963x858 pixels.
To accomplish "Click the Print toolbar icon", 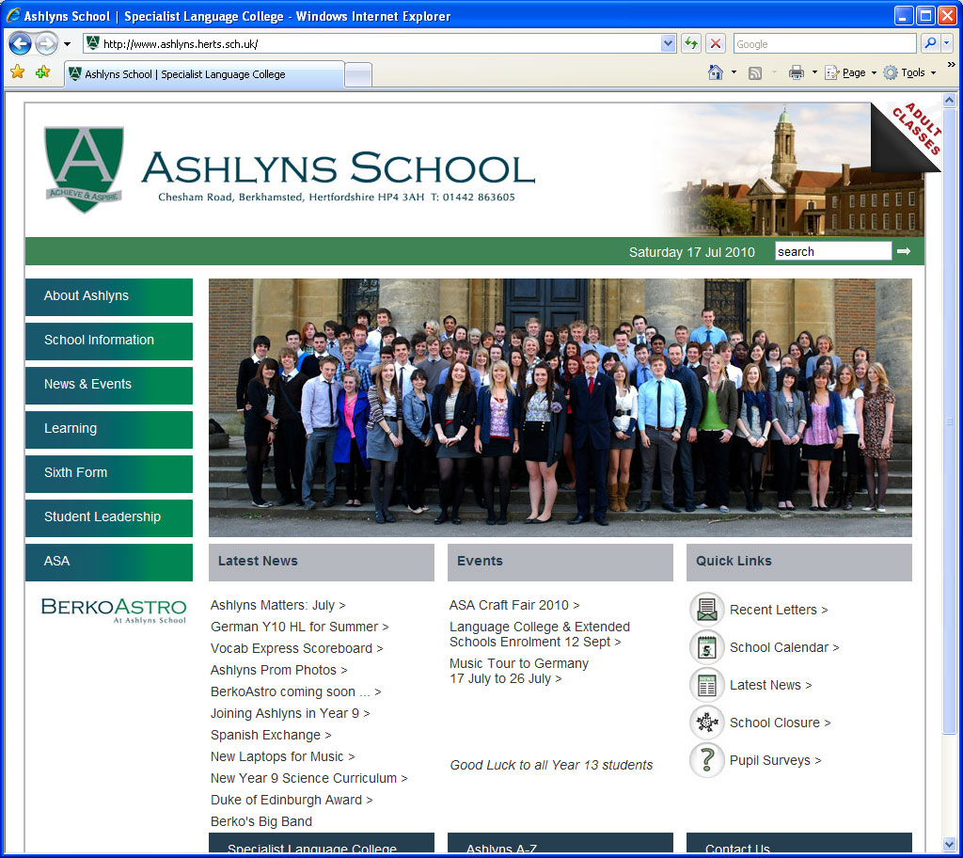I will pyautogui.click(x=796, y=72).
